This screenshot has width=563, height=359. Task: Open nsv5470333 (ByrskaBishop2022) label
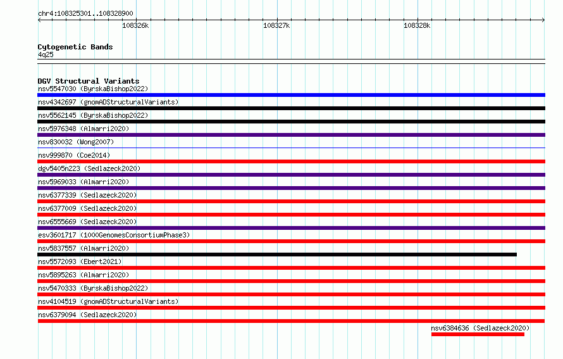coord(93,288)
